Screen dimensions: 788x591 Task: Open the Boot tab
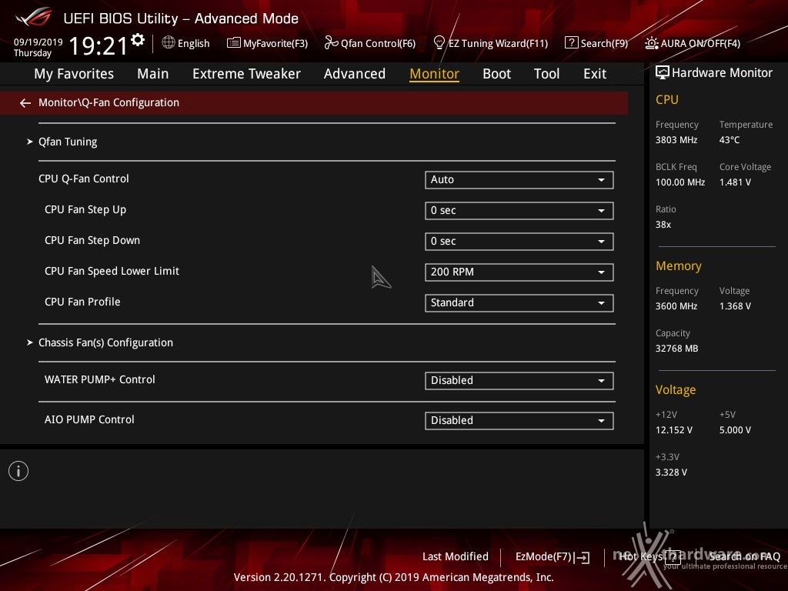496,74
